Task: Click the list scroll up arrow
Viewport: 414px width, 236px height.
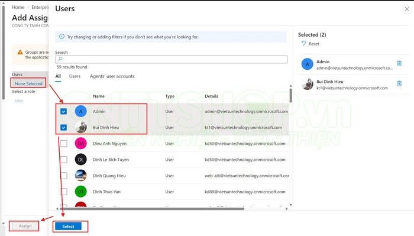Action: coord(291,86)
